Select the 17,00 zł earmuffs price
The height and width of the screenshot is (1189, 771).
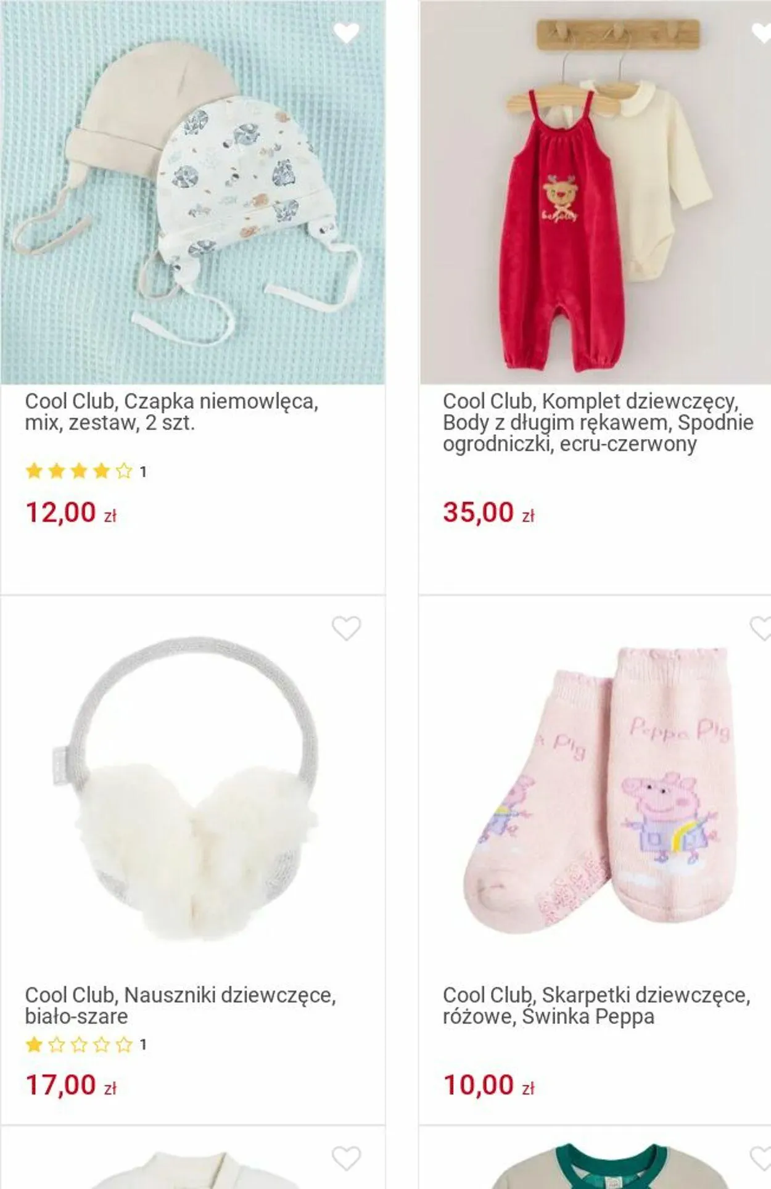[71, 1085]
